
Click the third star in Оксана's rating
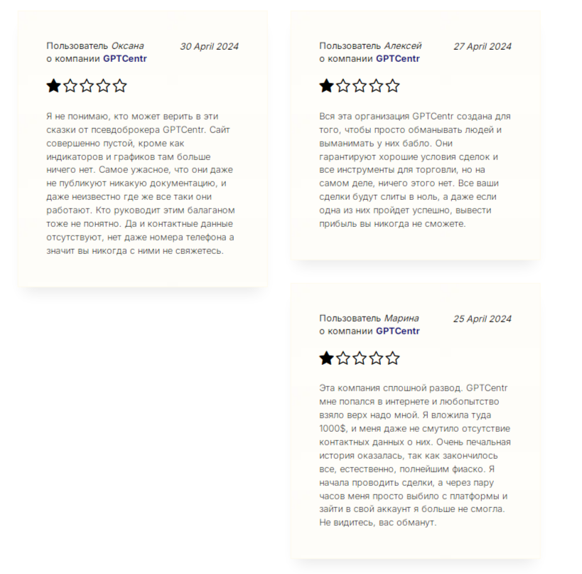87,86
